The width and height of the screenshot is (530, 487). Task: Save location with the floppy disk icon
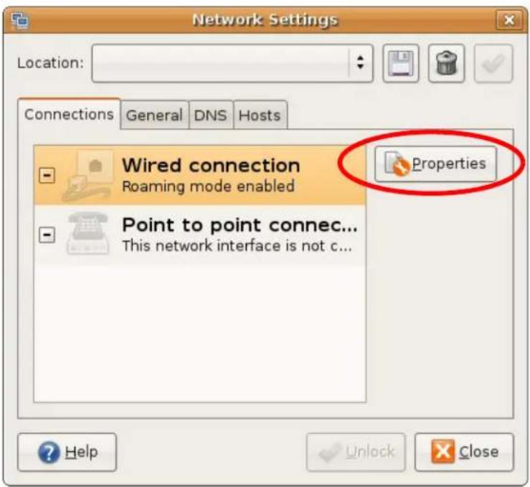pyautogui.click(x=400, y=63)
